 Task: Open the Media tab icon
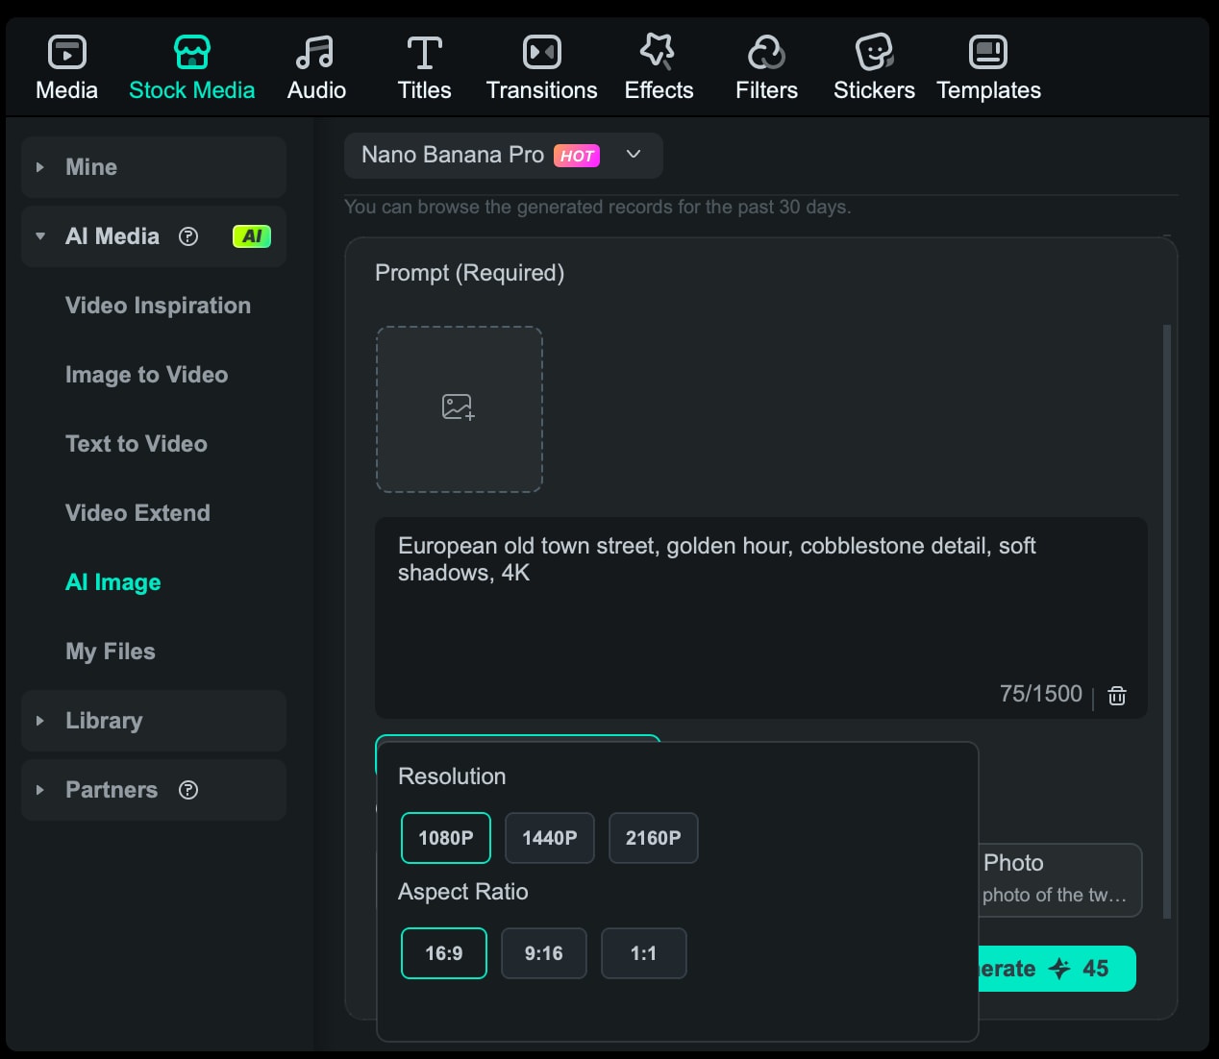point(66,52)
